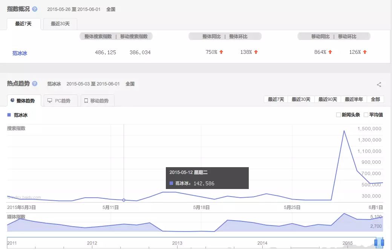The image size is (392, 250).
Task: Show trend for 最近30天 range
Action: 301,99
